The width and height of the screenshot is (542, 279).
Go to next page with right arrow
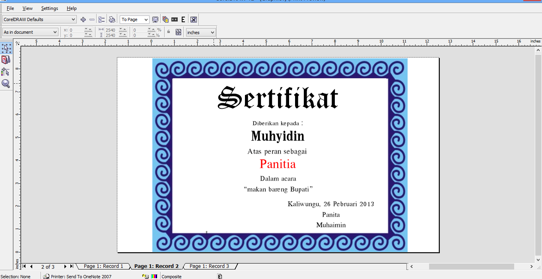(x=65, y=266)
